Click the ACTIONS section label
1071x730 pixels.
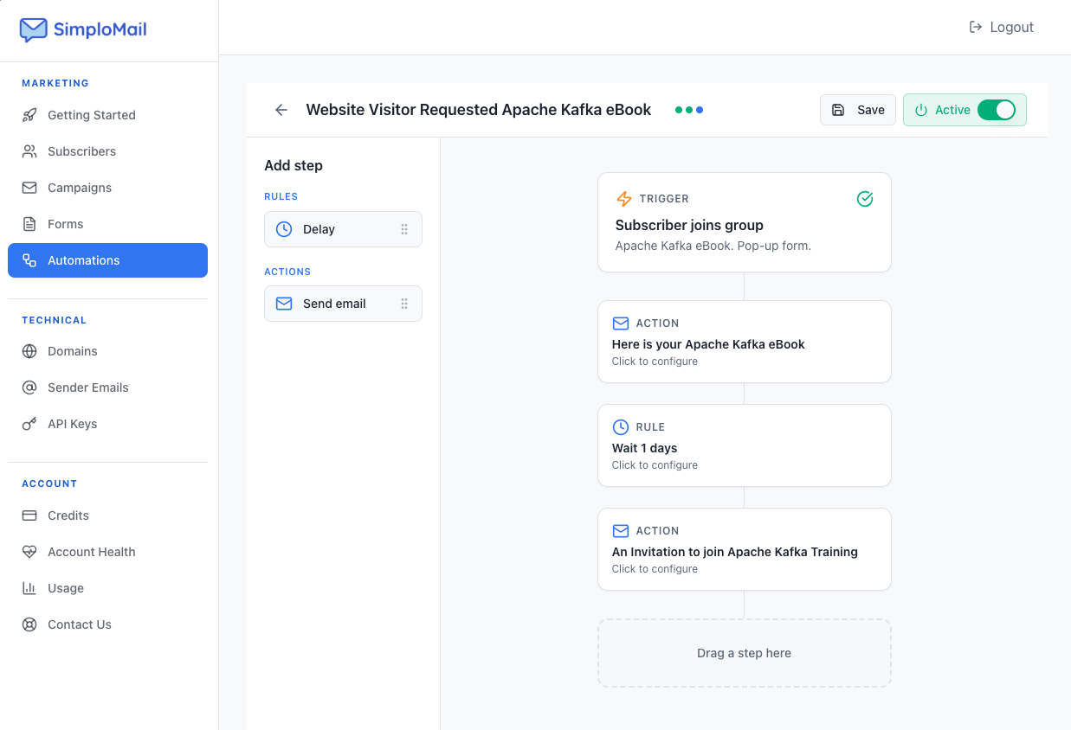287,272
